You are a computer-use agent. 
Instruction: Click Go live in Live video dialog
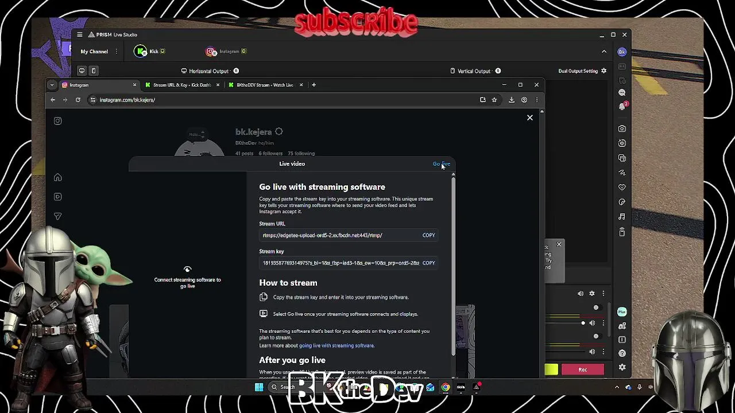(x=442, y=163)
